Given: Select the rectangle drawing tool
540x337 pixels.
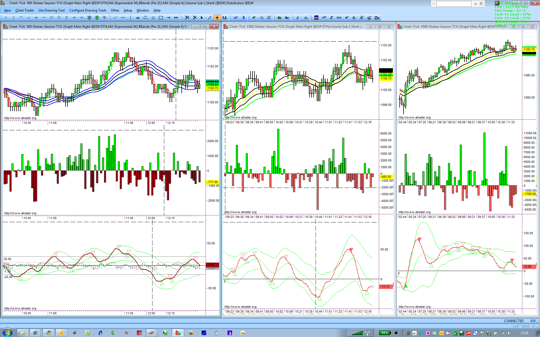Looking at the screenshot, I should (x=161, y=18).
